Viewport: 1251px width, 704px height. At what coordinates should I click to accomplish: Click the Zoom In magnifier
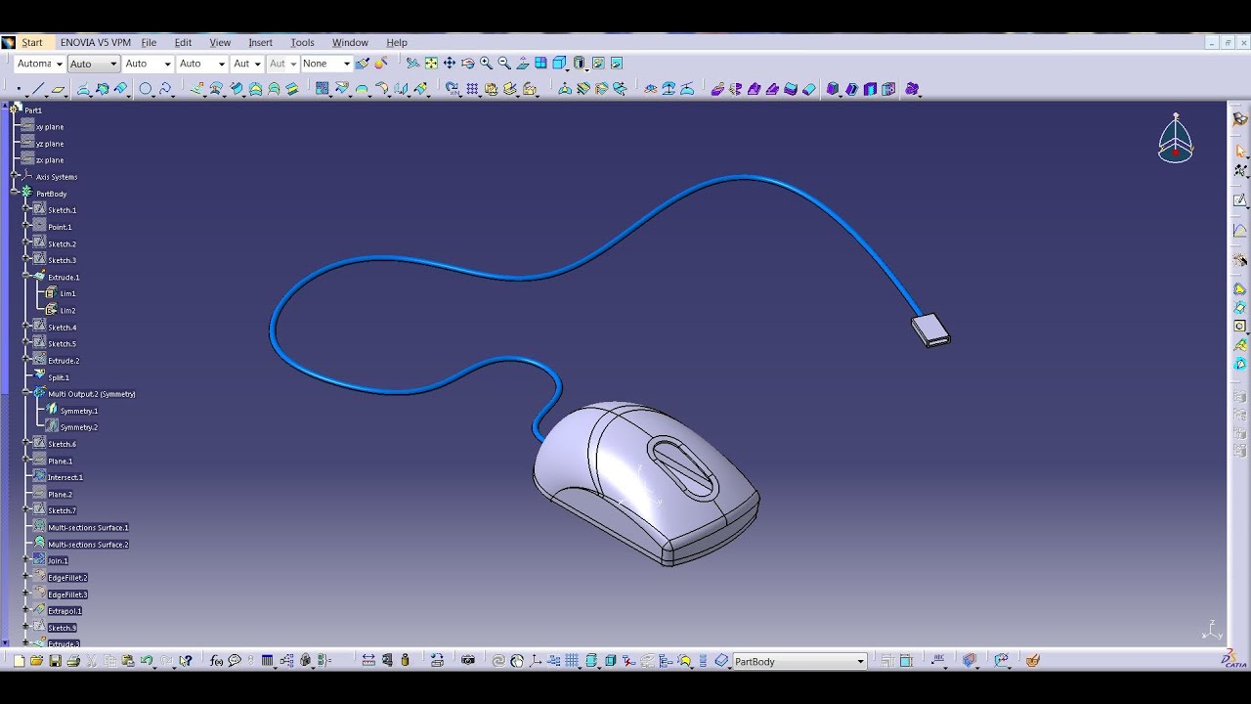pyautogui.click(x=487, y=63)
